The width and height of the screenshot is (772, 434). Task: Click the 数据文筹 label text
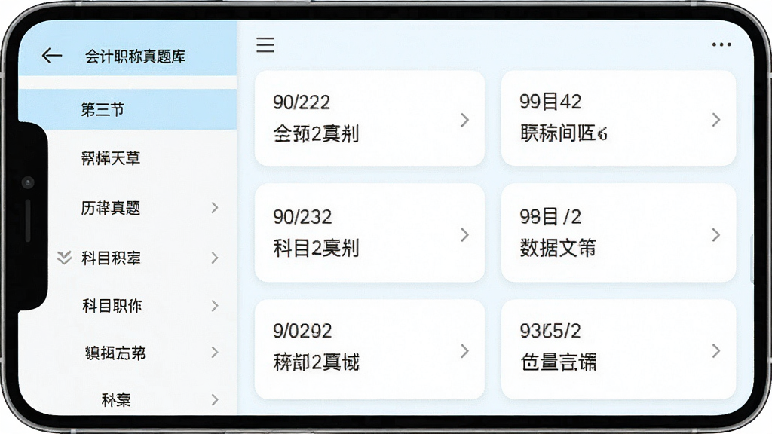pyautogui.click(x=558, y=248)
